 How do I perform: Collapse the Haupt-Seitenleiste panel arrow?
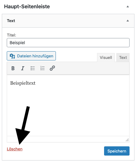(x=128, y=7)
